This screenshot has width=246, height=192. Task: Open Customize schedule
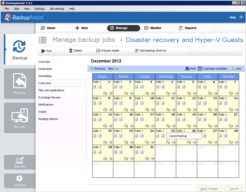tap(214, 69)
